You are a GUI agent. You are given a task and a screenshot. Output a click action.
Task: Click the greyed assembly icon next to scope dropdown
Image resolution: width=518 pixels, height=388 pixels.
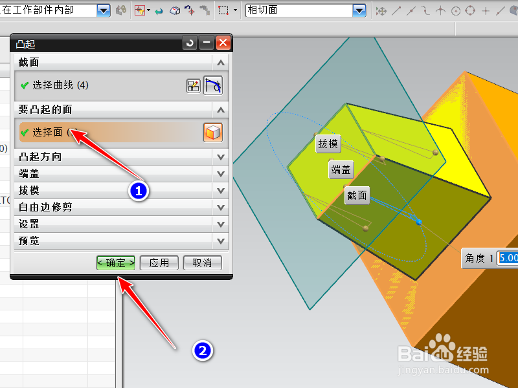coord(121,10)
